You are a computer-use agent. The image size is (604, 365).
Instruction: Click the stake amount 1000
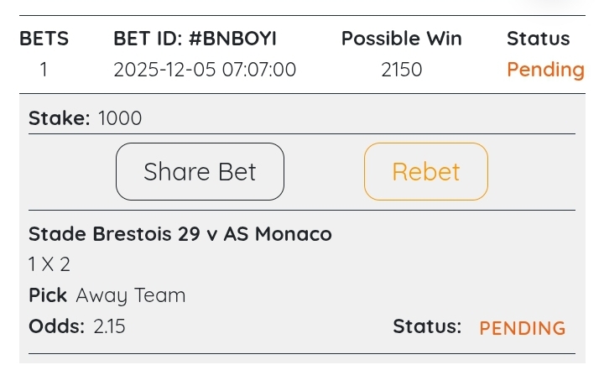[x=120, y=118]
